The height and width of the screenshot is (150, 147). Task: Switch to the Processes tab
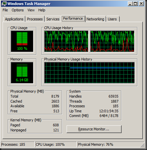(35, 19)
